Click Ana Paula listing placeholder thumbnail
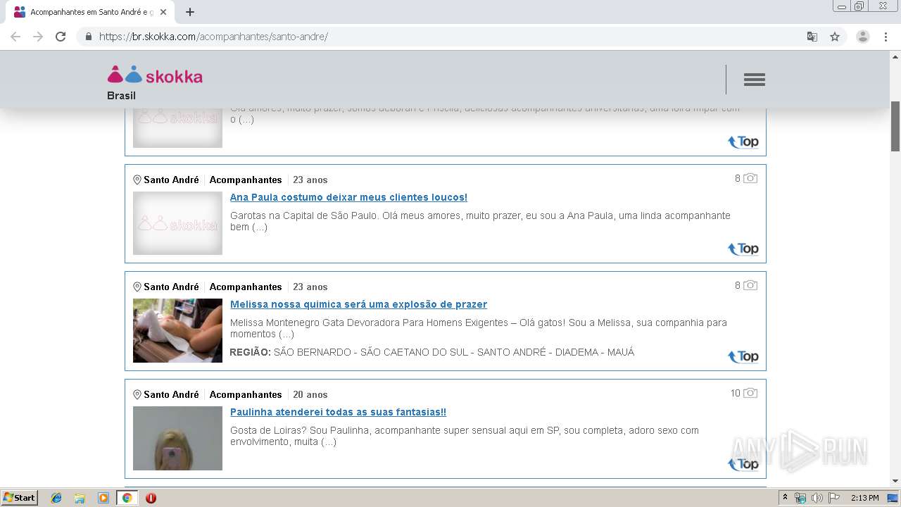The height and width of the screenshot is (507, 901). tap(177, 223)
